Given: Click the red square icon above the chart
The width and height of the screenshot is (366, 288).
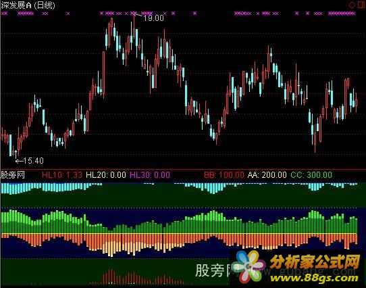Looking at the screenshot, I should coord(361,5).
